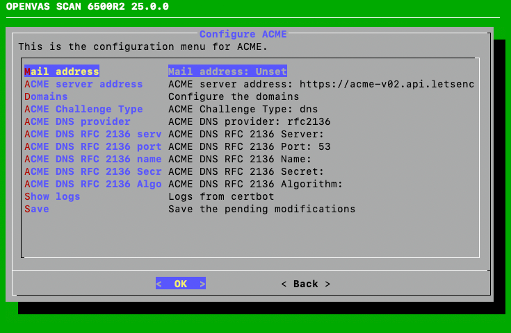This screenshot has height=333, width=511.
Task: Click 'Logs from certbot' description text
Action: tap(221, 196)
